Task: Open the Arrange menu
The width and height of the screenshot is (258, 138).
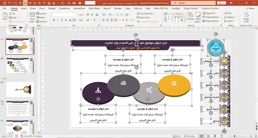Action: pyautogui.click(x=190, y=17)
